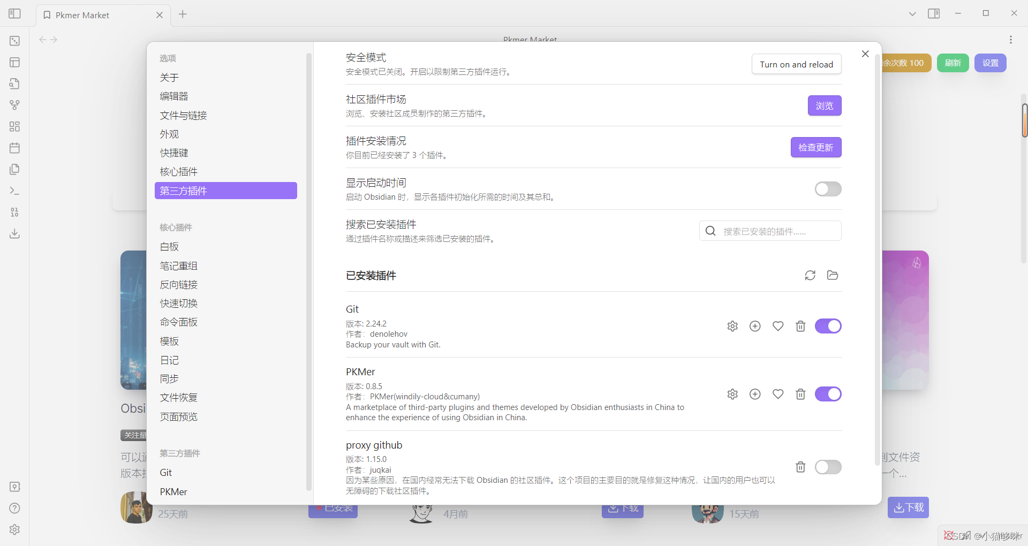Open plugins folder icon
This screenshot has width=1028, height=546.
(x=833, y=275)
